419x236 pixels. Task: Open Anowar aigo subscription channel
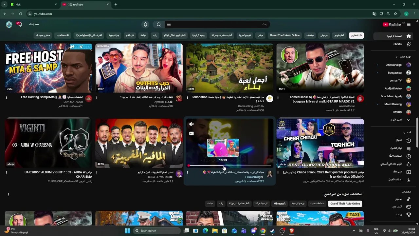393,65
